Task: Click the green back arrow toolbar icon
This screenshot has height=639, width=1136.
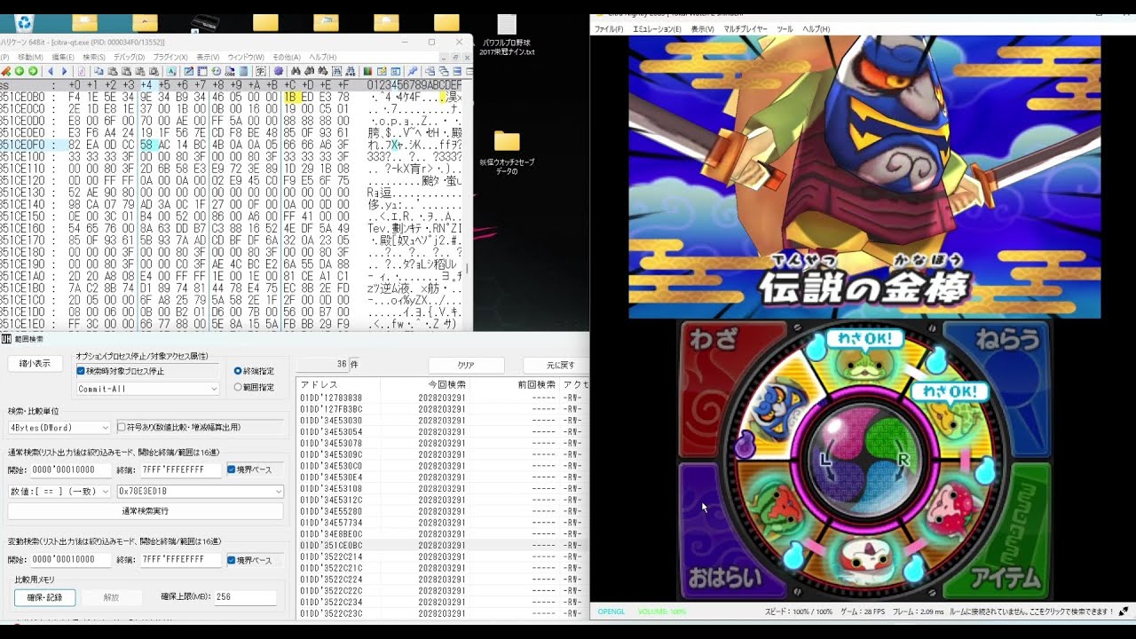Action: [19, 71]
